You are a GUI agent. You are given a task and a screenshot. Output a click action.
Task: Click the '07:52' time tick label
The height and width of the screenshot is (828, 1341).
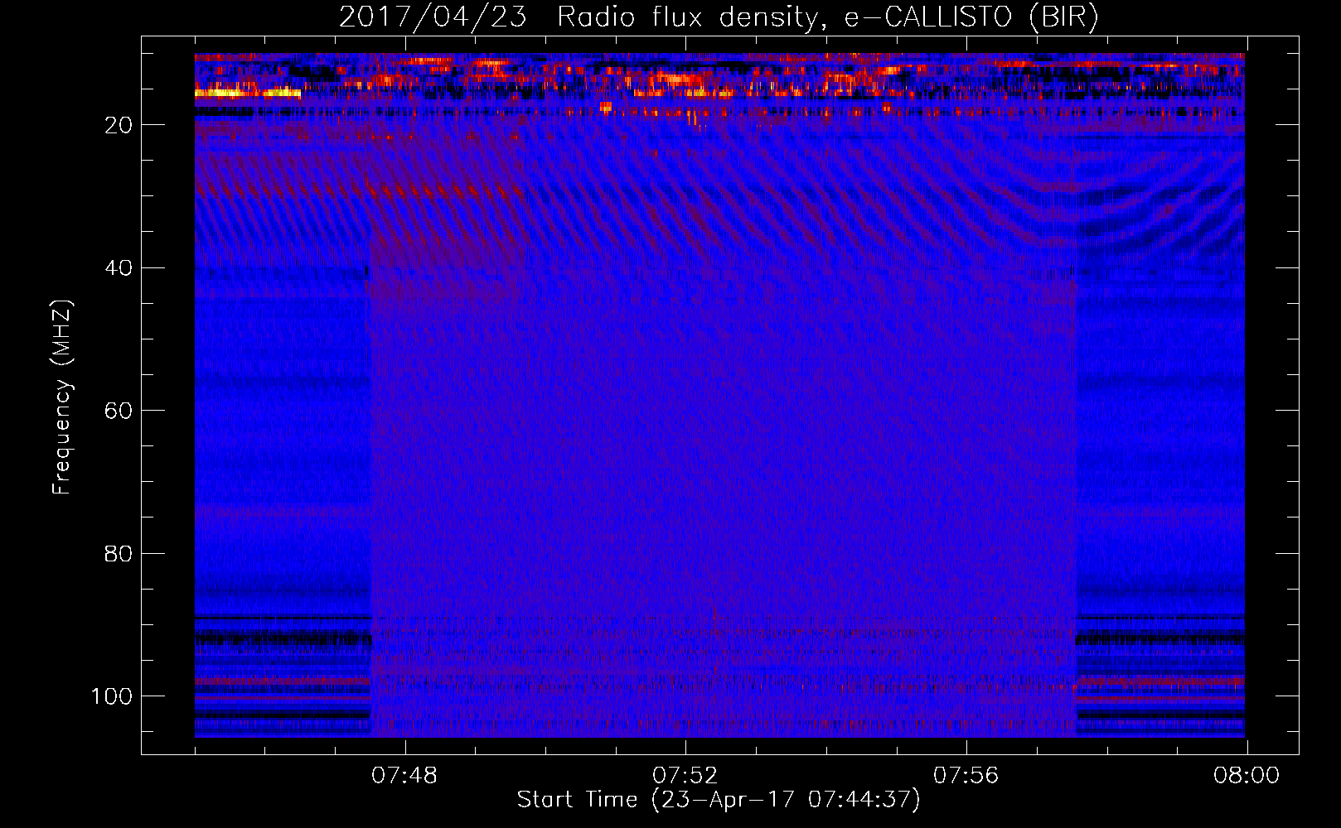point(685,776)
